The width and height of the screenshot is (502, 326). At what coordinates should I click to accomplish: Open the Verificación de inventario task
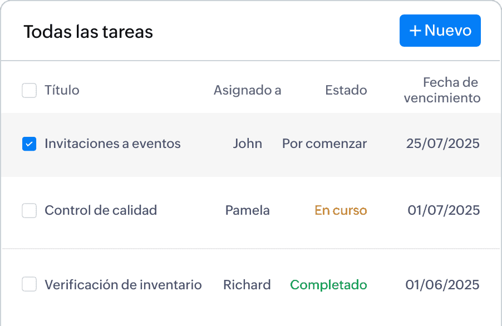[123, 285]
